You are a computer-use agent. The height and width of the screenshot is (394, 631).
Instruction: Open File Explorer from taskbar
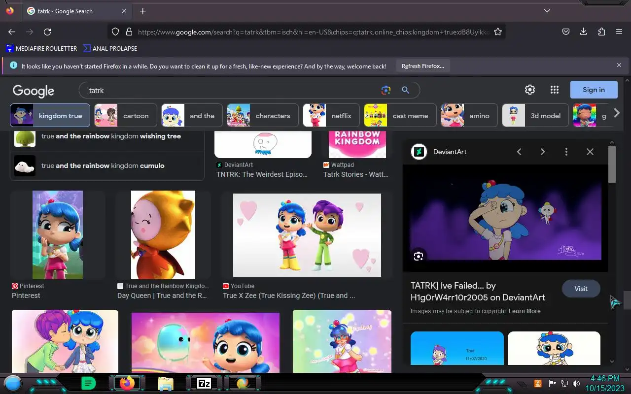point(166,383)
